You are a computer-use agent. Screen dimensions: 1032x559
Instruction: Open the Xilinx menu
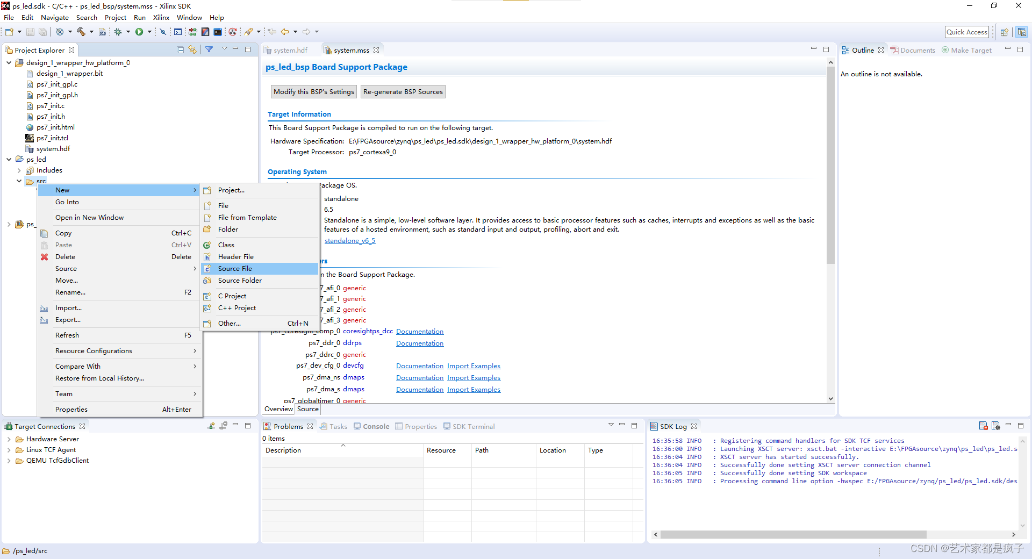161,18
